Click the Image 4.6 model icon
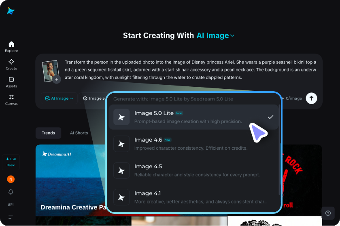This screenshot has height=226, width=340. [x=121, y=144]
